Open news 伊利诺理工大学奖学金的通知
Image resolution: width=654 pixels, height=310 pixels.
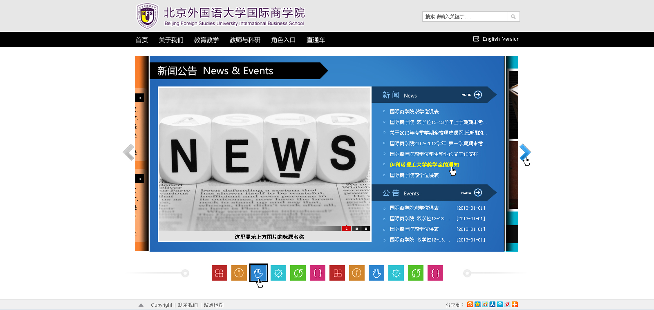[424, 165]
